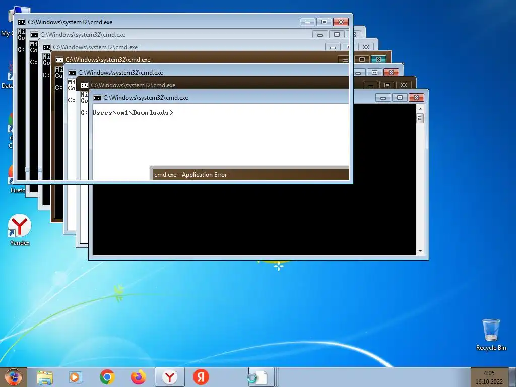Minimize the frontmost top-left cmd window
516x387 pixels.
308,22
